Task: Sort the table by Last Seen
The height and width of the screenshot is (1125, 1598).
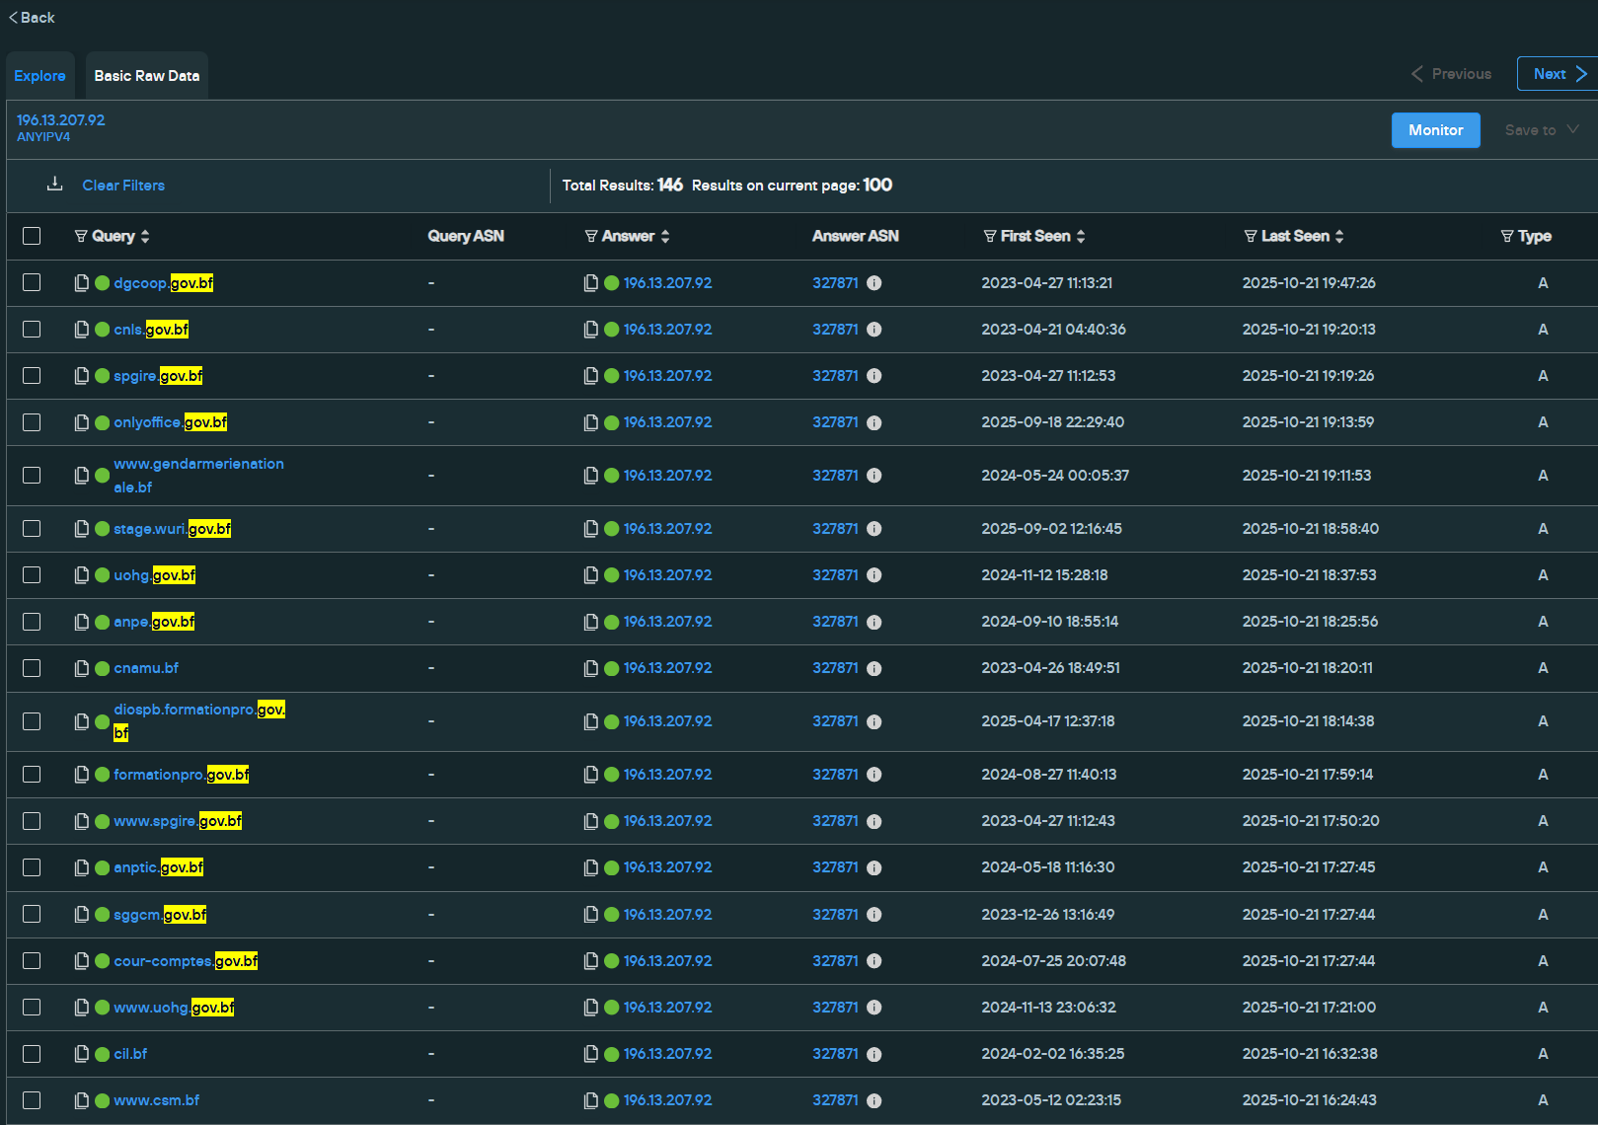Action: [x=1339, y=236]
